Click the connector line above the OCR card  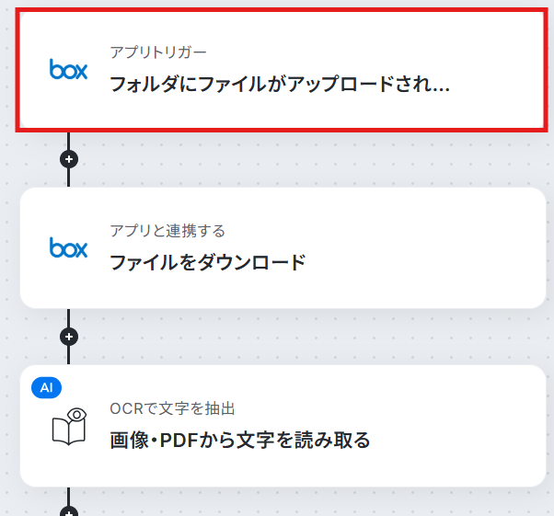(68, 355)
